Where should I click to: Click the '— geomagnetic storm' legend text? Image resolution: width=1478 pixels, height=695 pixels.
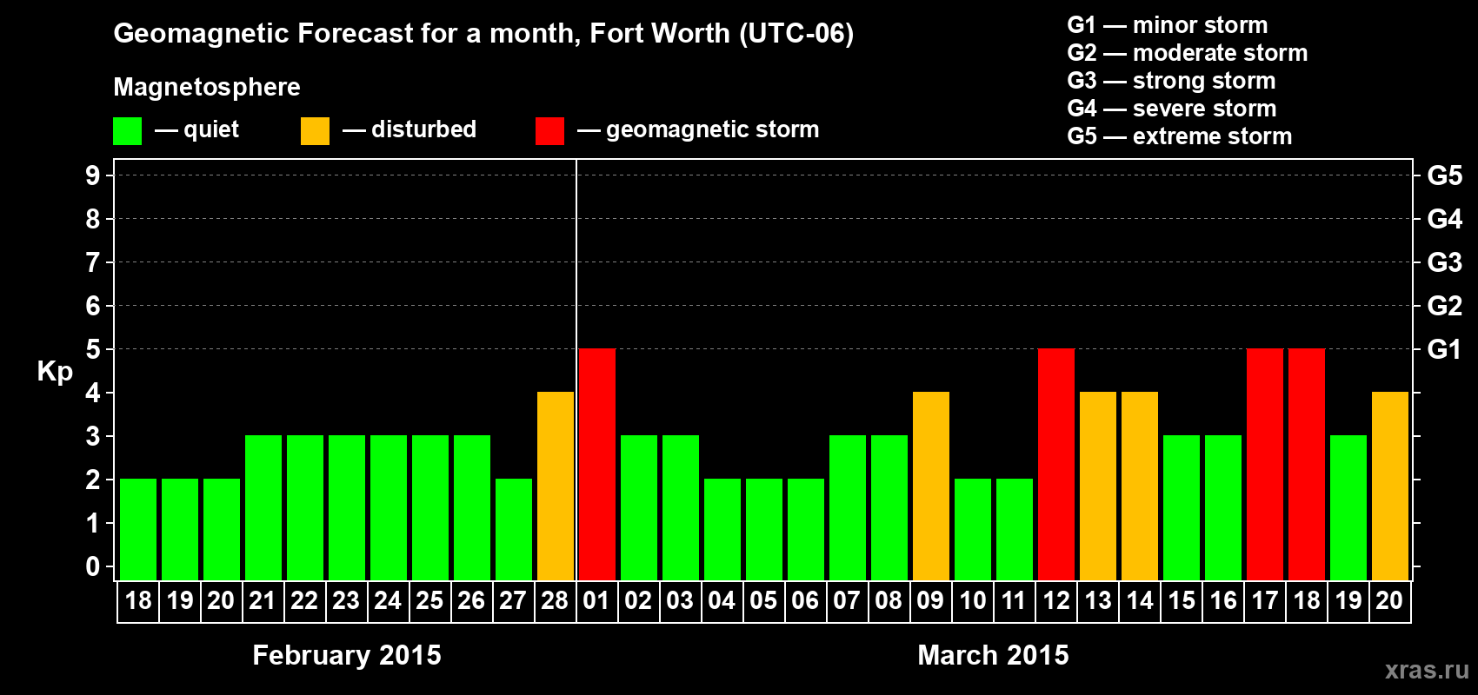coord(698,129)
